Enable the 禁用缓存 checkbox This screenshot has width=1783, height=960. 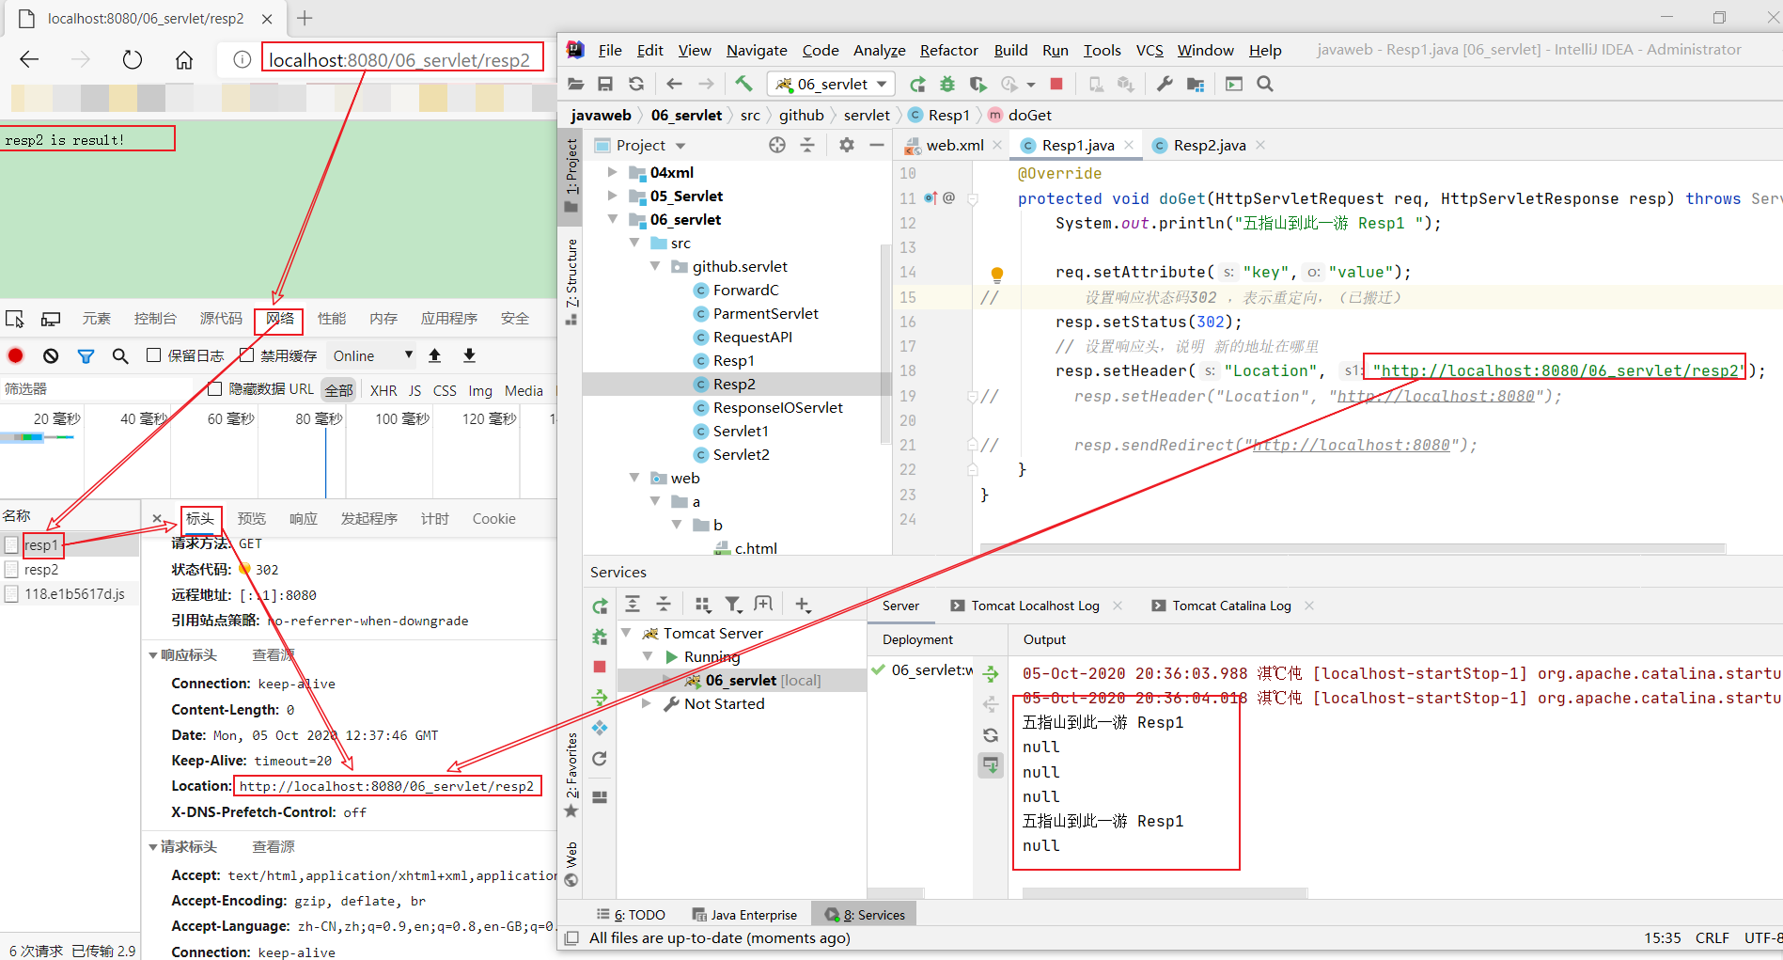point(247,355)
